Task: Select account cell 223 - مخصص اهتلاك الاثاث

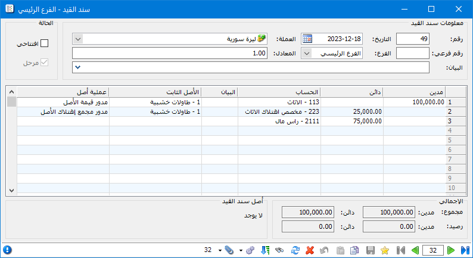Action: (279, 111)
